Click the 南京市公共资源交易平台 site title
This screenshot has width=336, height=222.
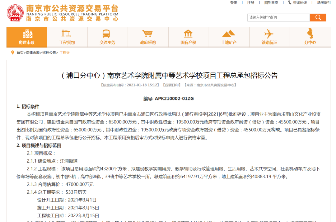click(x=72, y=9)
